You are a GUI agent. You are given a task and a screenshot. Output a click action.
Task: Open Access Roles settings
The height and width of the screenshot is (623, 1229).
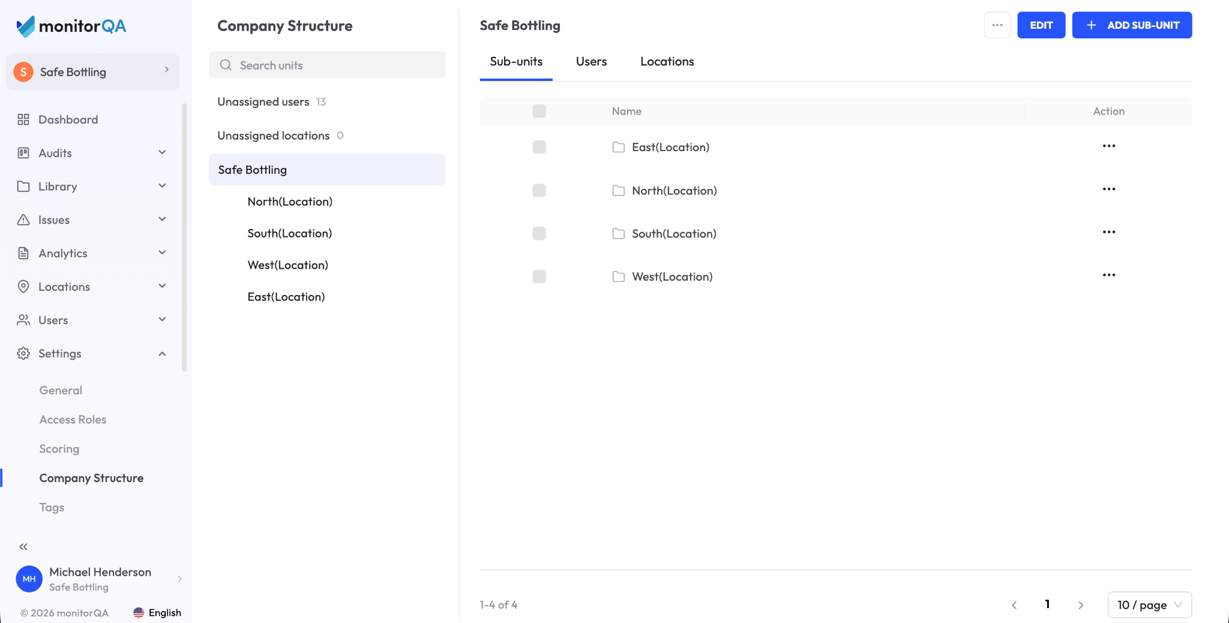click(x=73, y=420)
